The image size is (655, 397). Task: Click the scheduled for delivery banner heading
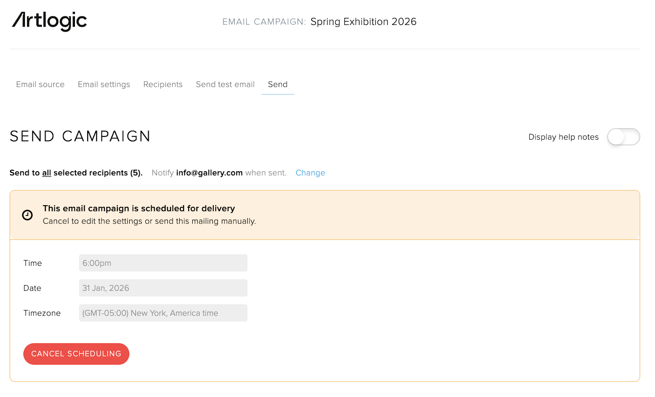click(139, 209)
